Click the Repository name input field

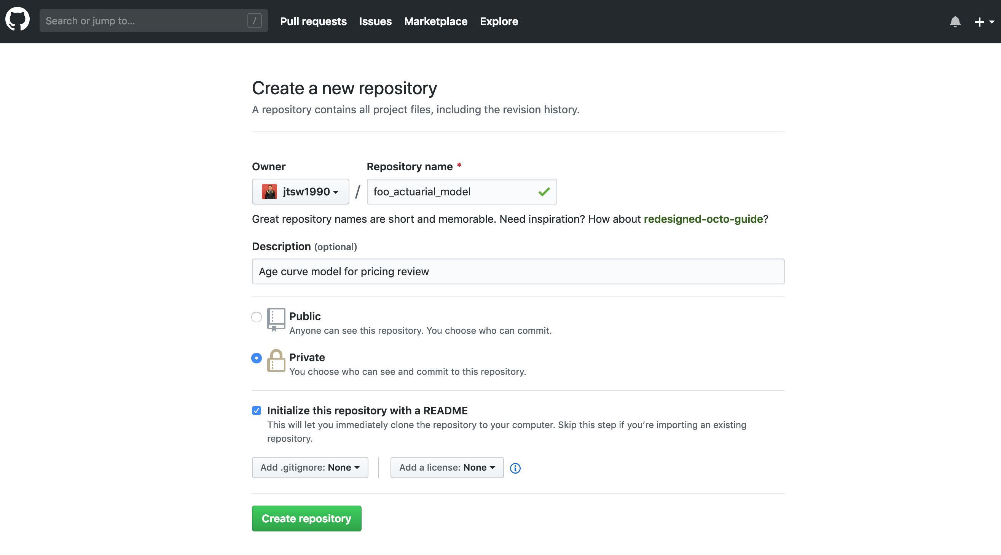point(462,191)
